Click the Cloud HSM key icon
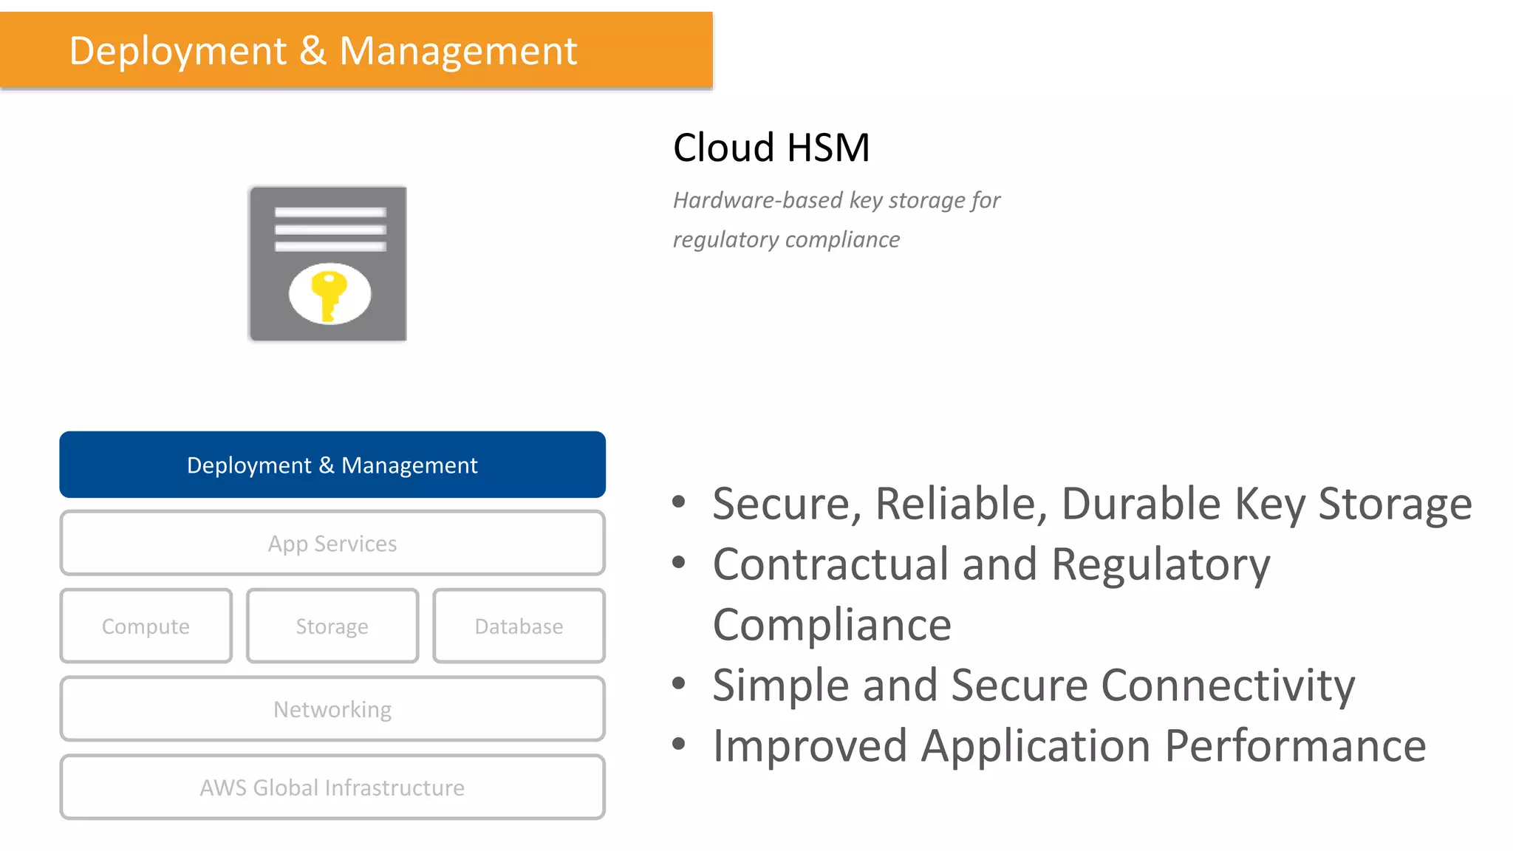The height and width of the screenshot is (851, 1513). 328,264
